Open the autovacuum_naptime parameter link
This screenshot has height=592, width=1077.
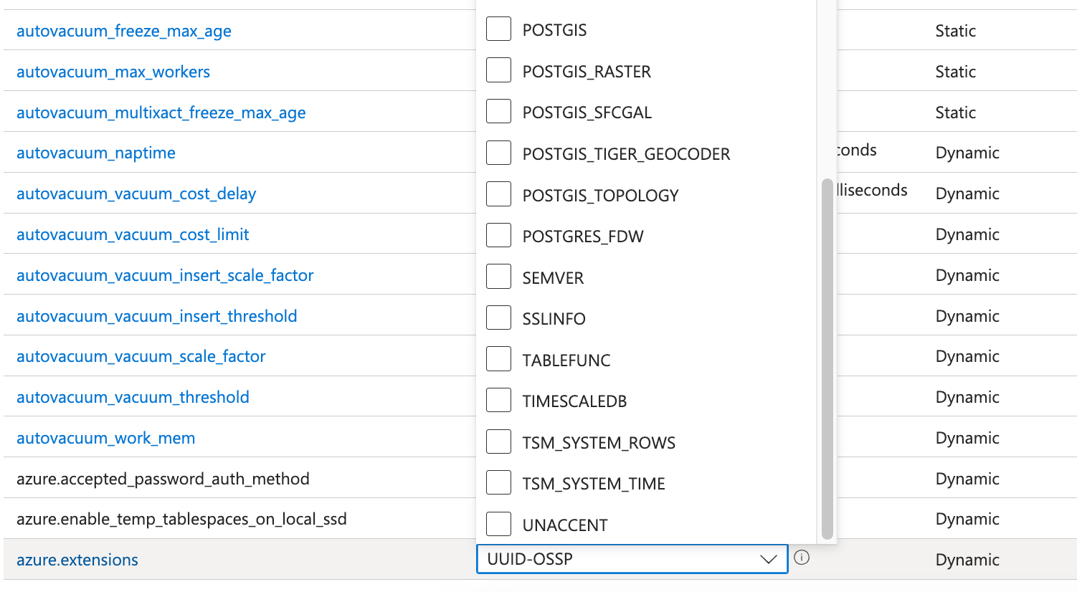[x=95, y=153]
